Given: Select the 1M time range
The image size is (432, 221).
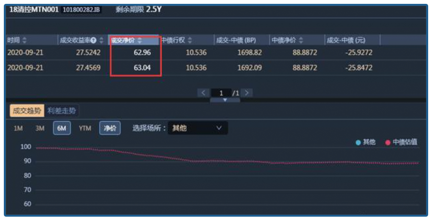Looking at the screenshot, I should pos(18,128).
